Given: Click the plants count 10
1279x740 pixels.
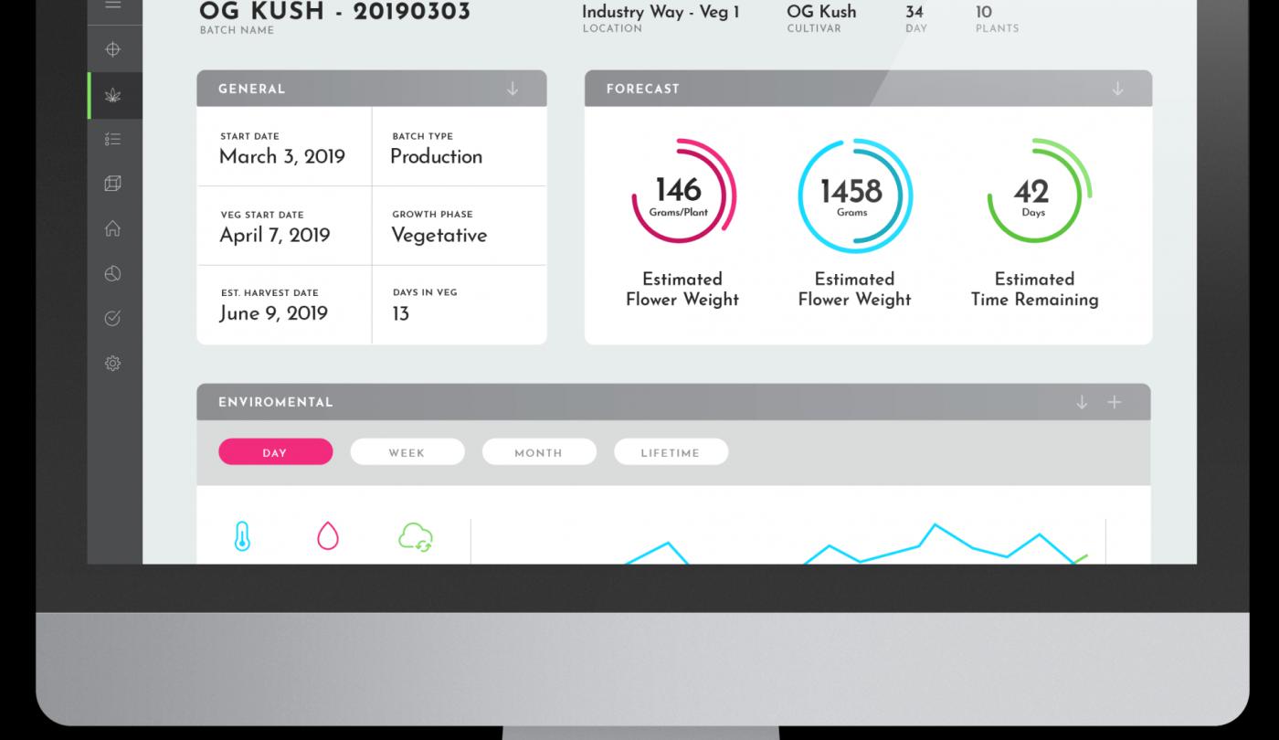Looking at the screenshot, I should (x=983, y=12).
